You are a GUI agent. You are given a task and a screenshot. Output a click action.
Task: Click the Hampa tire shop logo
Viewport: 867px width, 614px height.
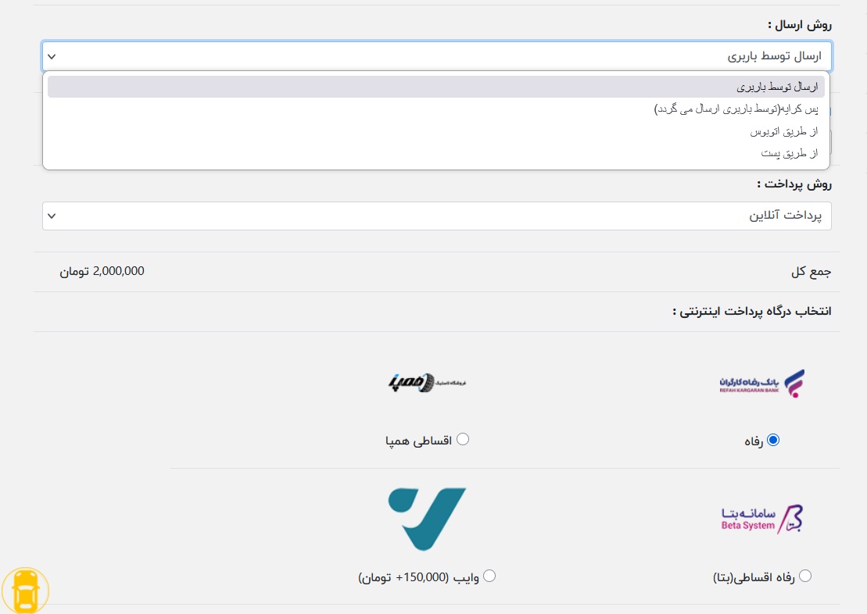[426, 382]
